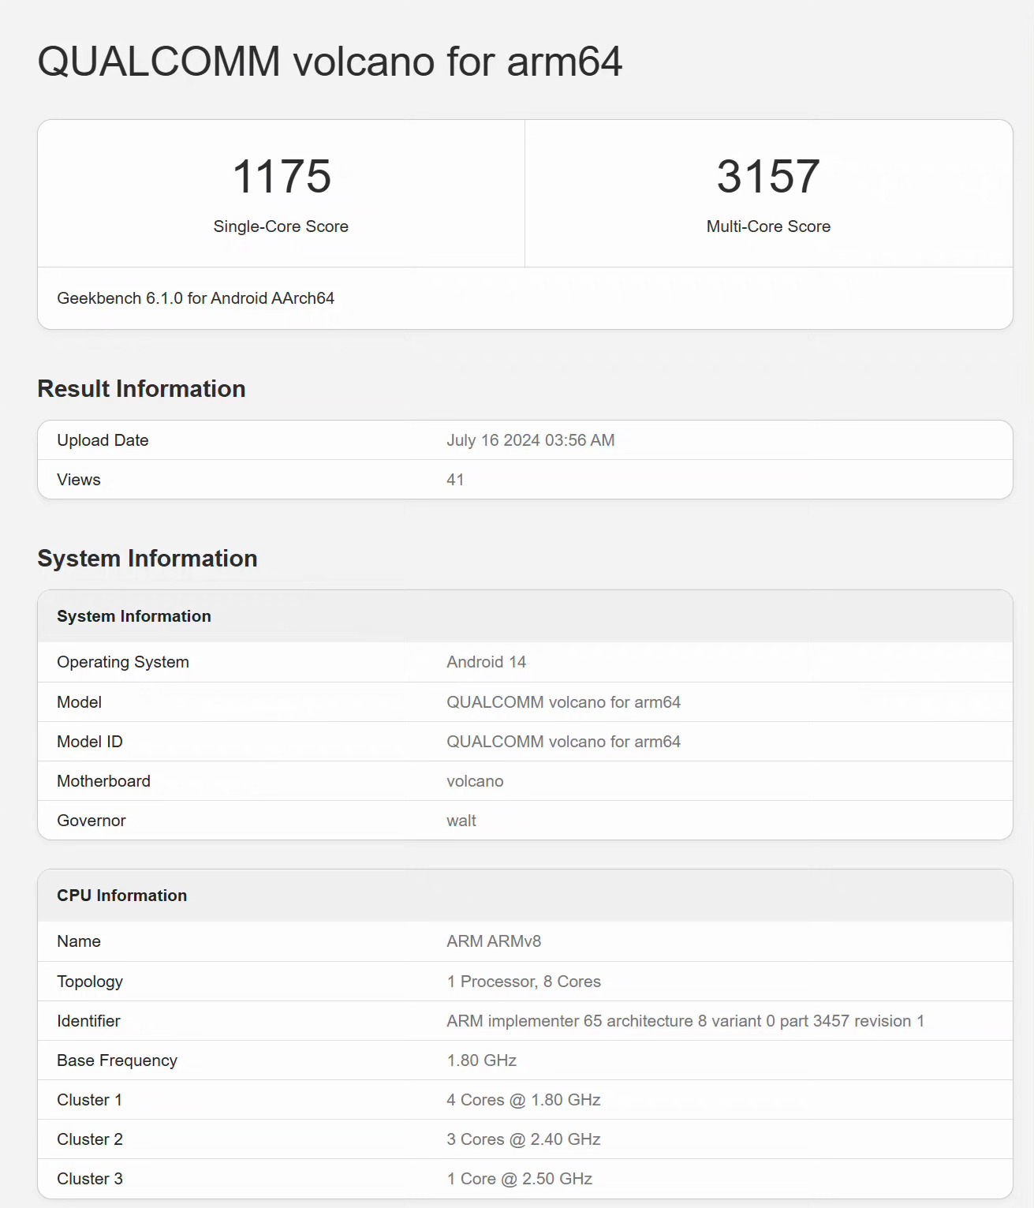This screenshot has height=1208, width=1034.
Task: Select the single-core score 1175
Action: pyautogui.click(x=282, y=176)
